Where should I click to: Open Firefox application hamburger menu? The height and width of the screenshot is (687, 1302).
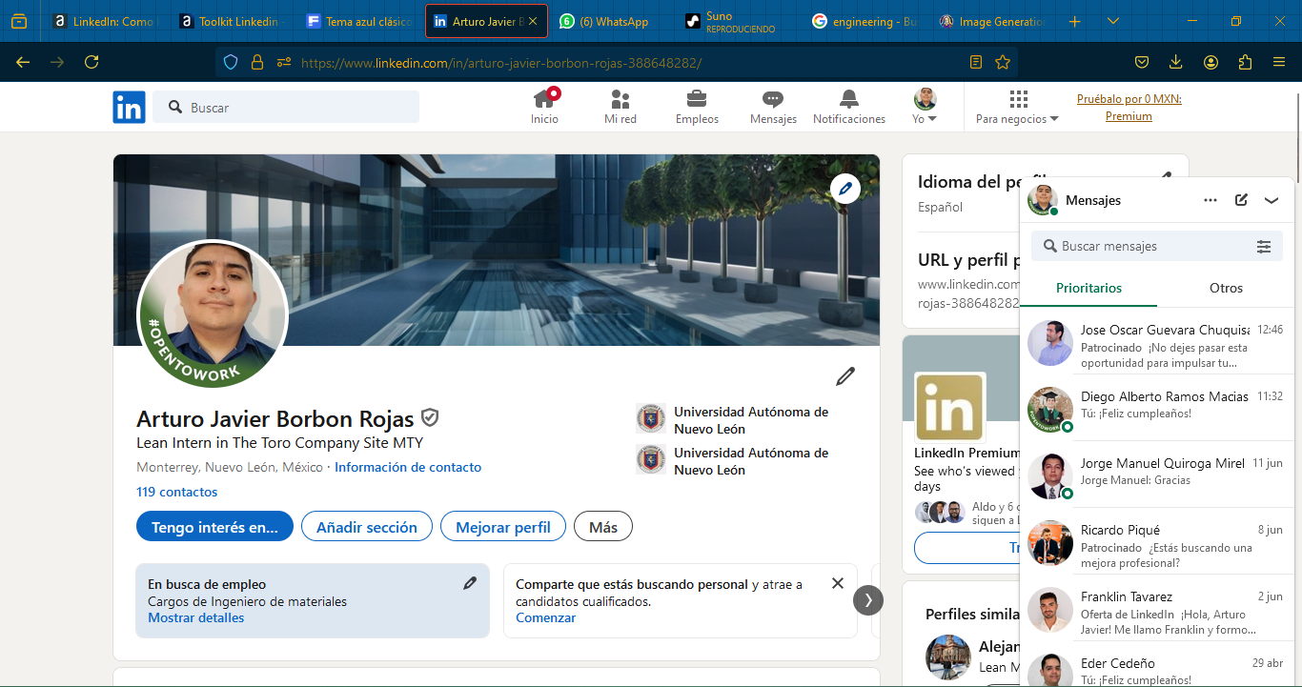coord(1279,62)
